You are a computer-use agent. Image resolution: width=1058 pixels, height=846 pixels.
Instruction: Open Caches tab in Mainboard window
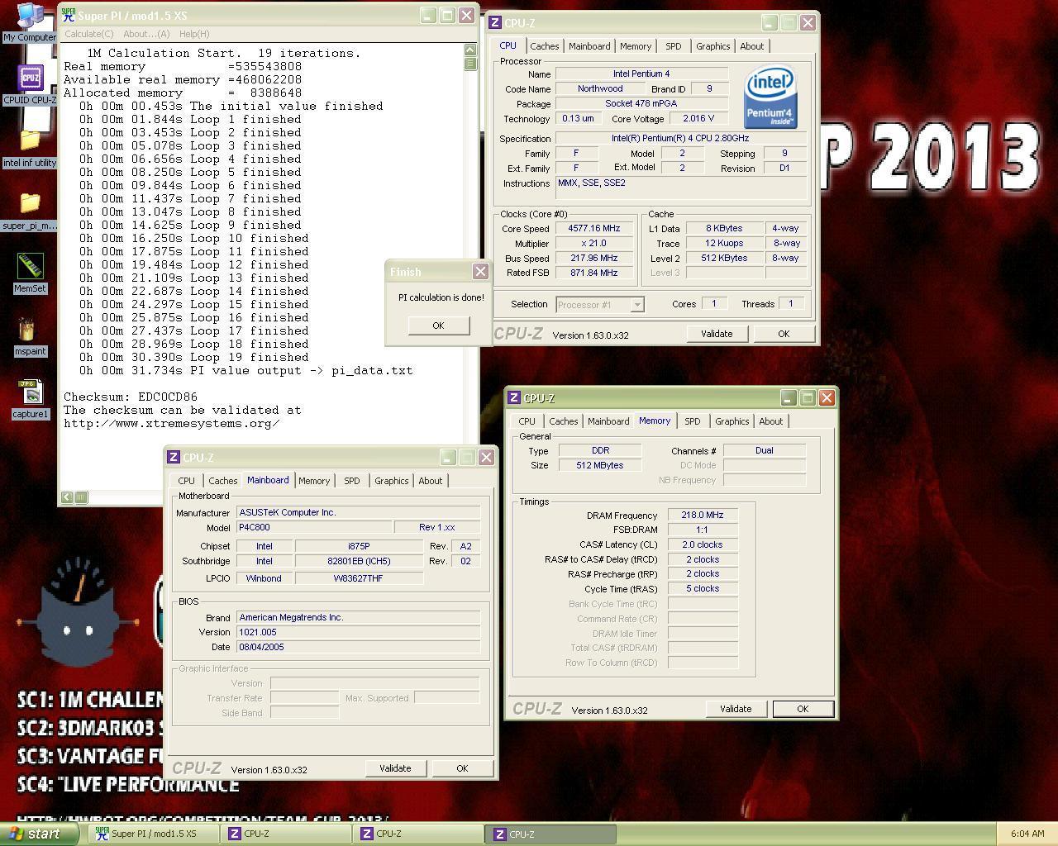click(x=223, y=481)
